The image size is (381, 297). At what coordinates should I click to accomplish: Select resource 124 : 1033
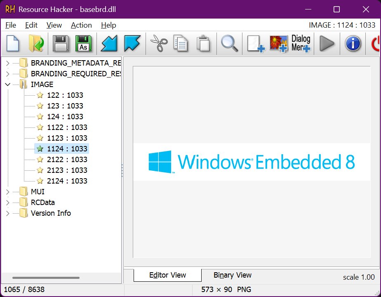coord(65,117)
